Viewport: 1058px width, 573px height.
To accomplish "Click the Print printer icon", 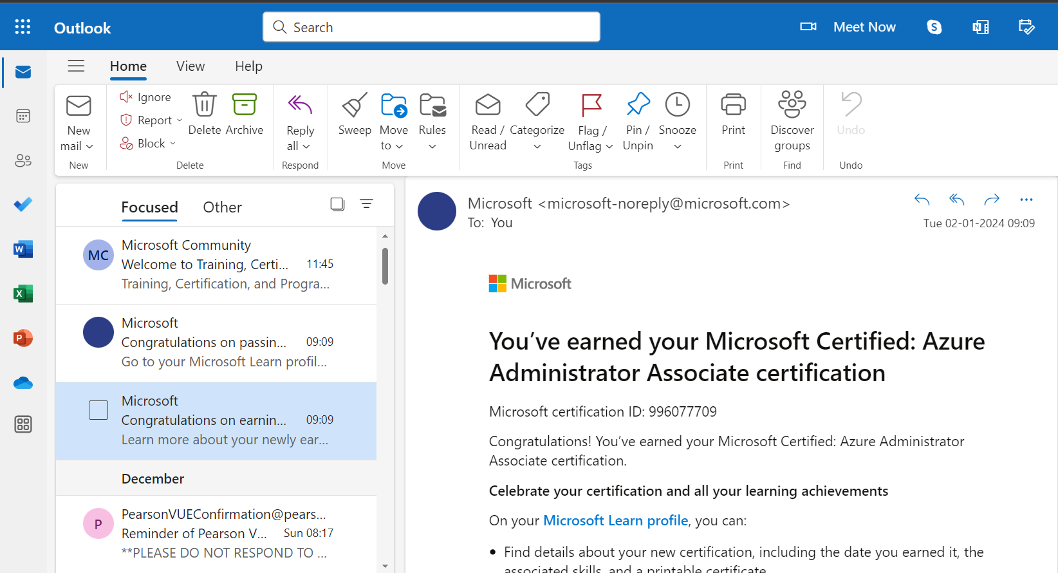I will click(x=734, y=104).
